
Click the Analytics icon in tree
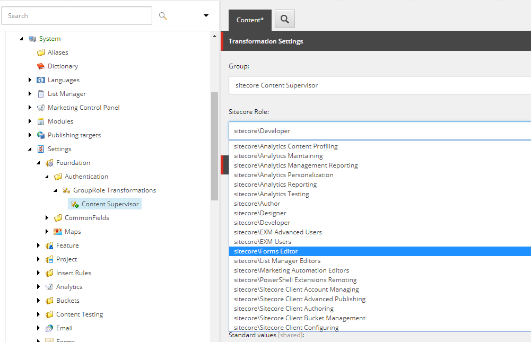pos(49,287)
